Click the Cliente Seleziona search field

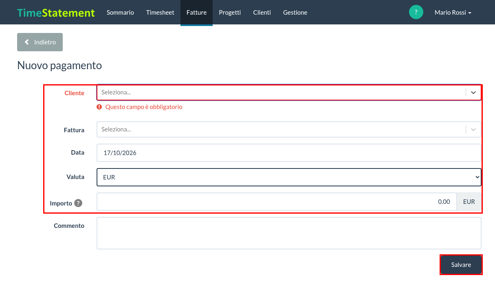tap(281, 92)
